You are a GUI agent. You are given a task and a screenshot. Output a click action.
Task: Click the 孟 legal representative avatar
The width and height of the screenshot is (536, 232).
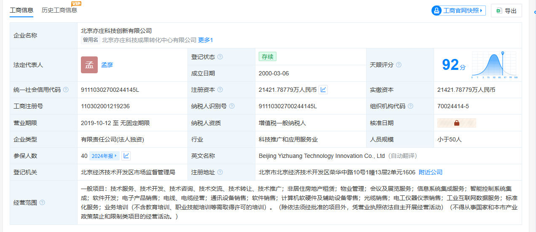89,65
